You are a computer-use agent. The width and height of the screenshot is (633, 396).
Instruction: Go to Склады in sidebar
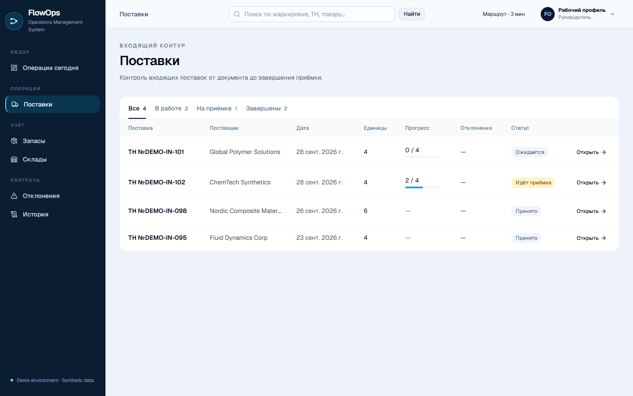tap(52, 159)
